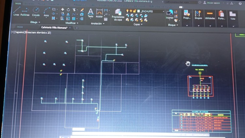Add a new drawing tab with plus

[77, 28]
